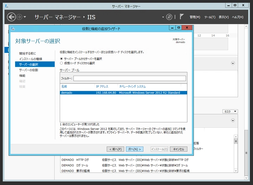Select DEMADO 要求の監視 row
Screen dimensions: 253x185
(147, 171)
